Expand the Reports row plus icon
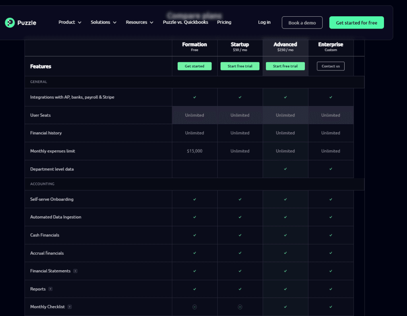407x316 pixels. pos(50,289)
